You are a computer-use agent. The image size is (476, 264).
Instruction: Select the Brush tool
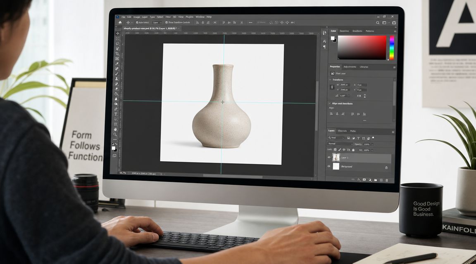(117, 74)
